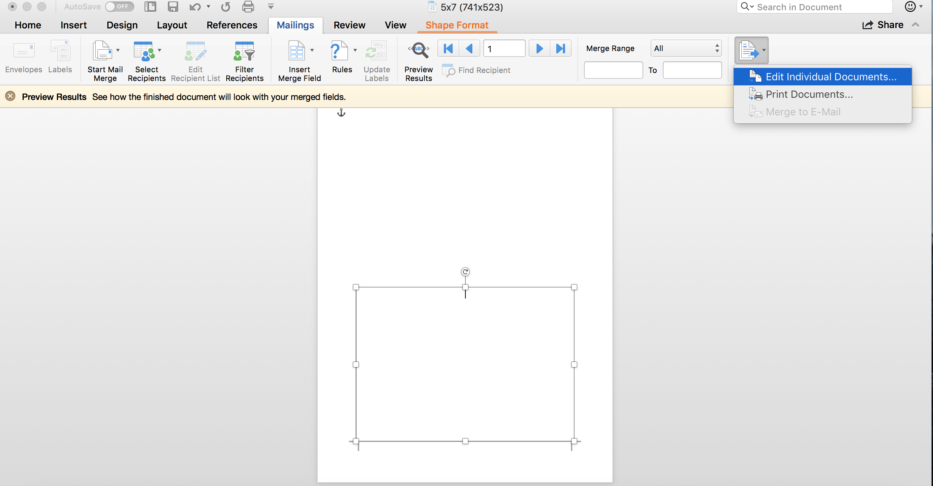Viewport: 933px width, 486px height.
Task: Expand the Select Recipients dropdown arrow
Action: click(x=160, y=50)
